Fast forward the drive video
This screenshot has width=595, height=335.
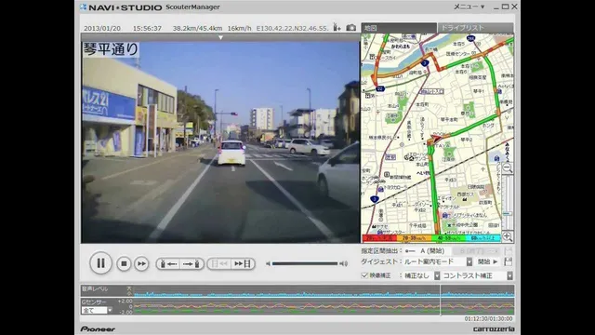coord(141,263)
